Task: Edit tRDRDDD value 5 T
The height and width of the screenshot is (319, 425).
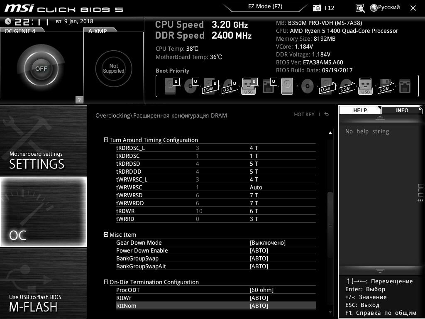Action: [x=254, y=172]
